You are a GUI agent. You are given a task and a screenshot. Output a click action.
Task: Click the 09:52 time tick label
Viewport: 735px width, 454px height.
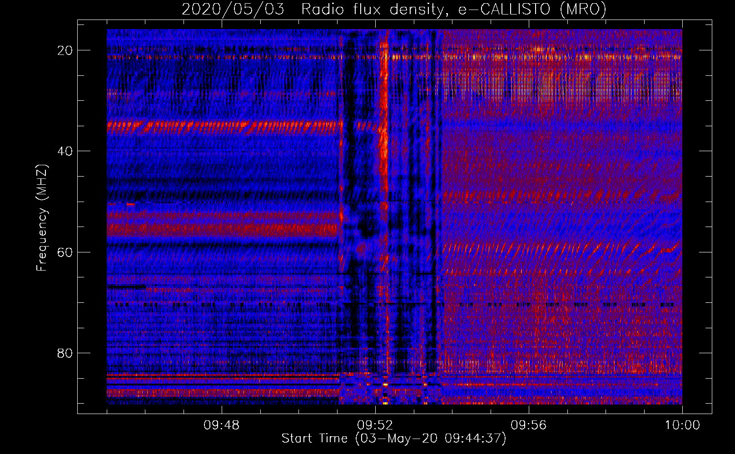375,425
